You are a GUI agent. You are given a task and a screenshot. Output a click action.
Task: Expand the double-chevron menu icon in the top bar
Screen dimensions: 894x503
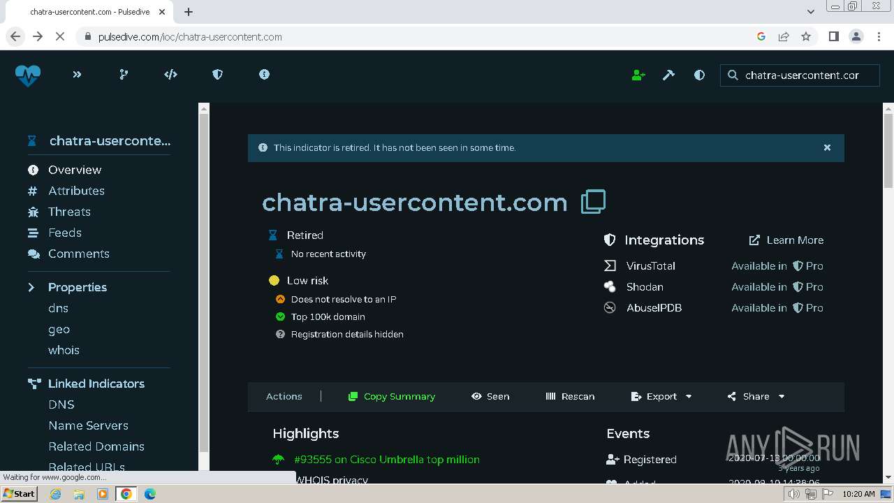77,75
